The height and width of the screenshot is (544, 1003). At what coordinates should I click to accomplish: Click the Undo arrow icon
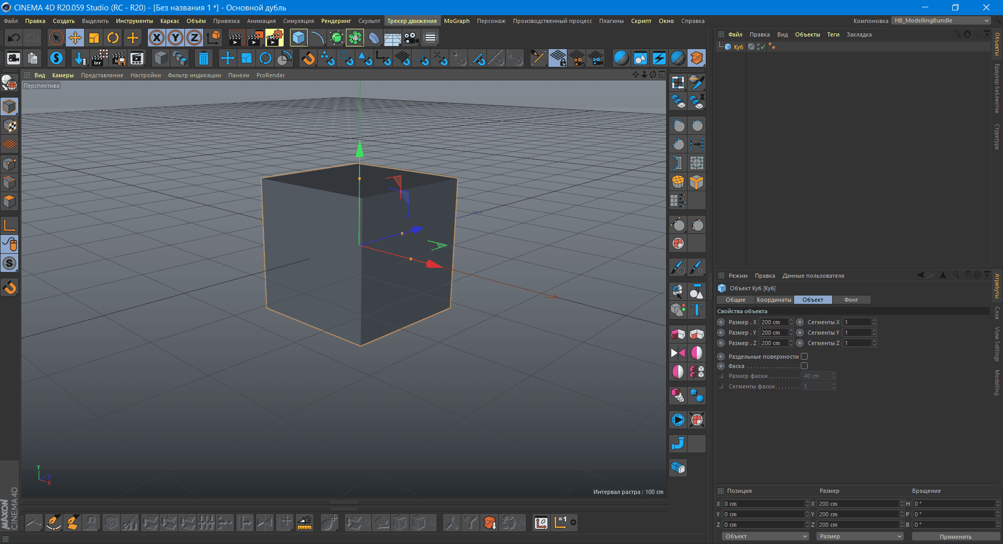14,38
